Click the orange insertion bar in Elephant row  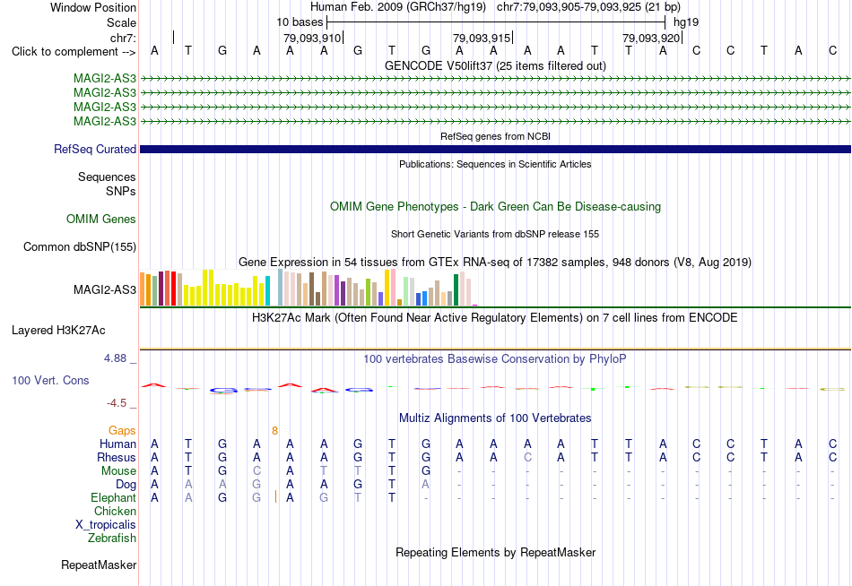pyautogui.click(x=276, y=496)
